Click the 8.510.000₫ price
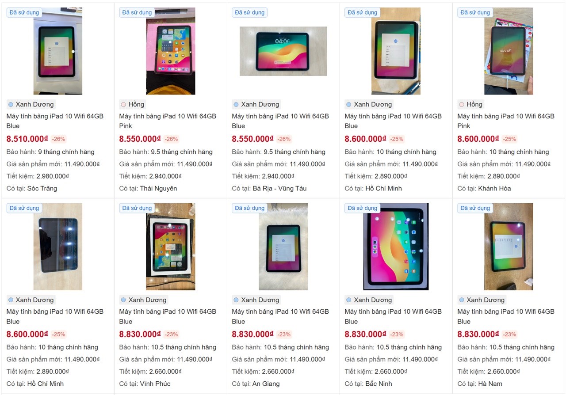566x395 pixels. pos(27,139)
